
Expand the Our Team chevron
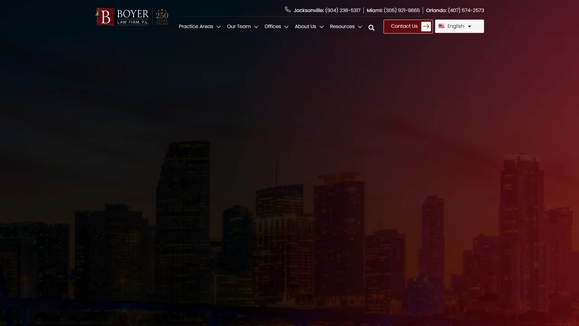coord(256,27)
